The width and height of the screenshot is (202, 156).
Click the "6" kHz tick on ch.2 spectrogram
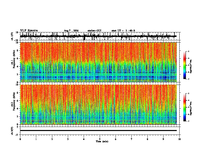click(x=18, y=101)
